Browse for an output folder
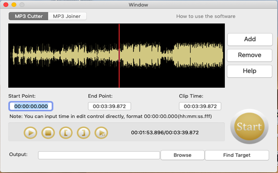Screen dimensions: 278x173 coord(182,155)
